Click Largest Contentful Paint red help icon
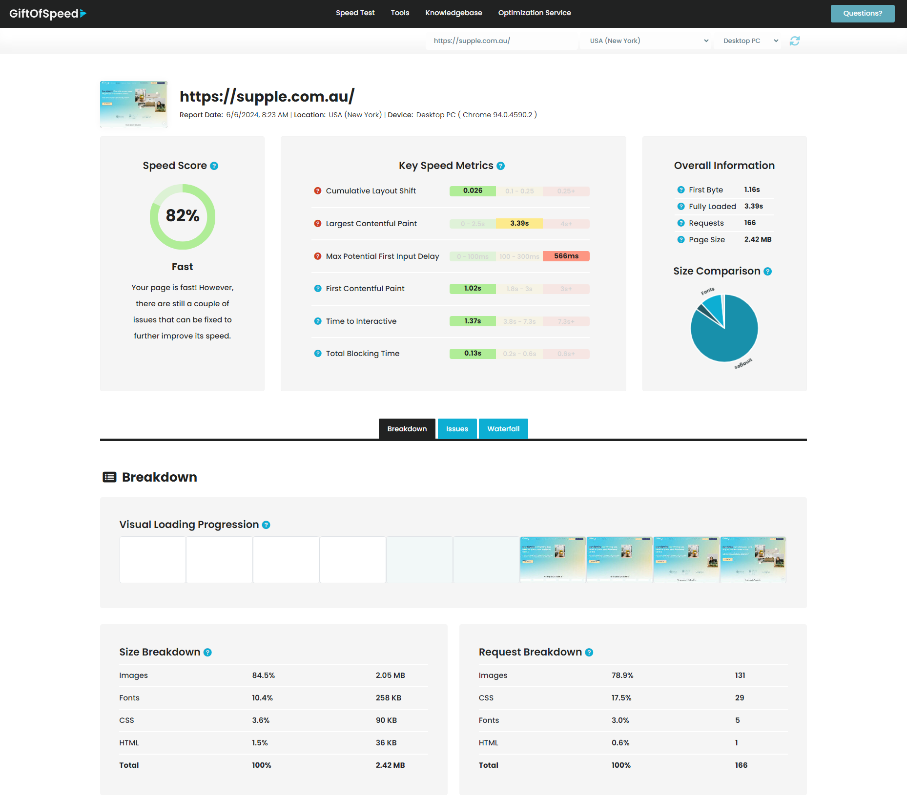Image resolution: width=907 pixels, height=803 pixels. point(318,224)
